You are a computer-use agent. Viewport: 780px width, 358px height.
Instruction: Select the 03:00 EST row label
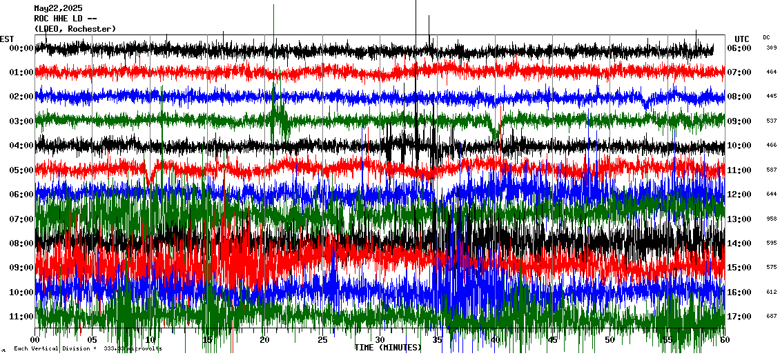[x=22, y=121]
